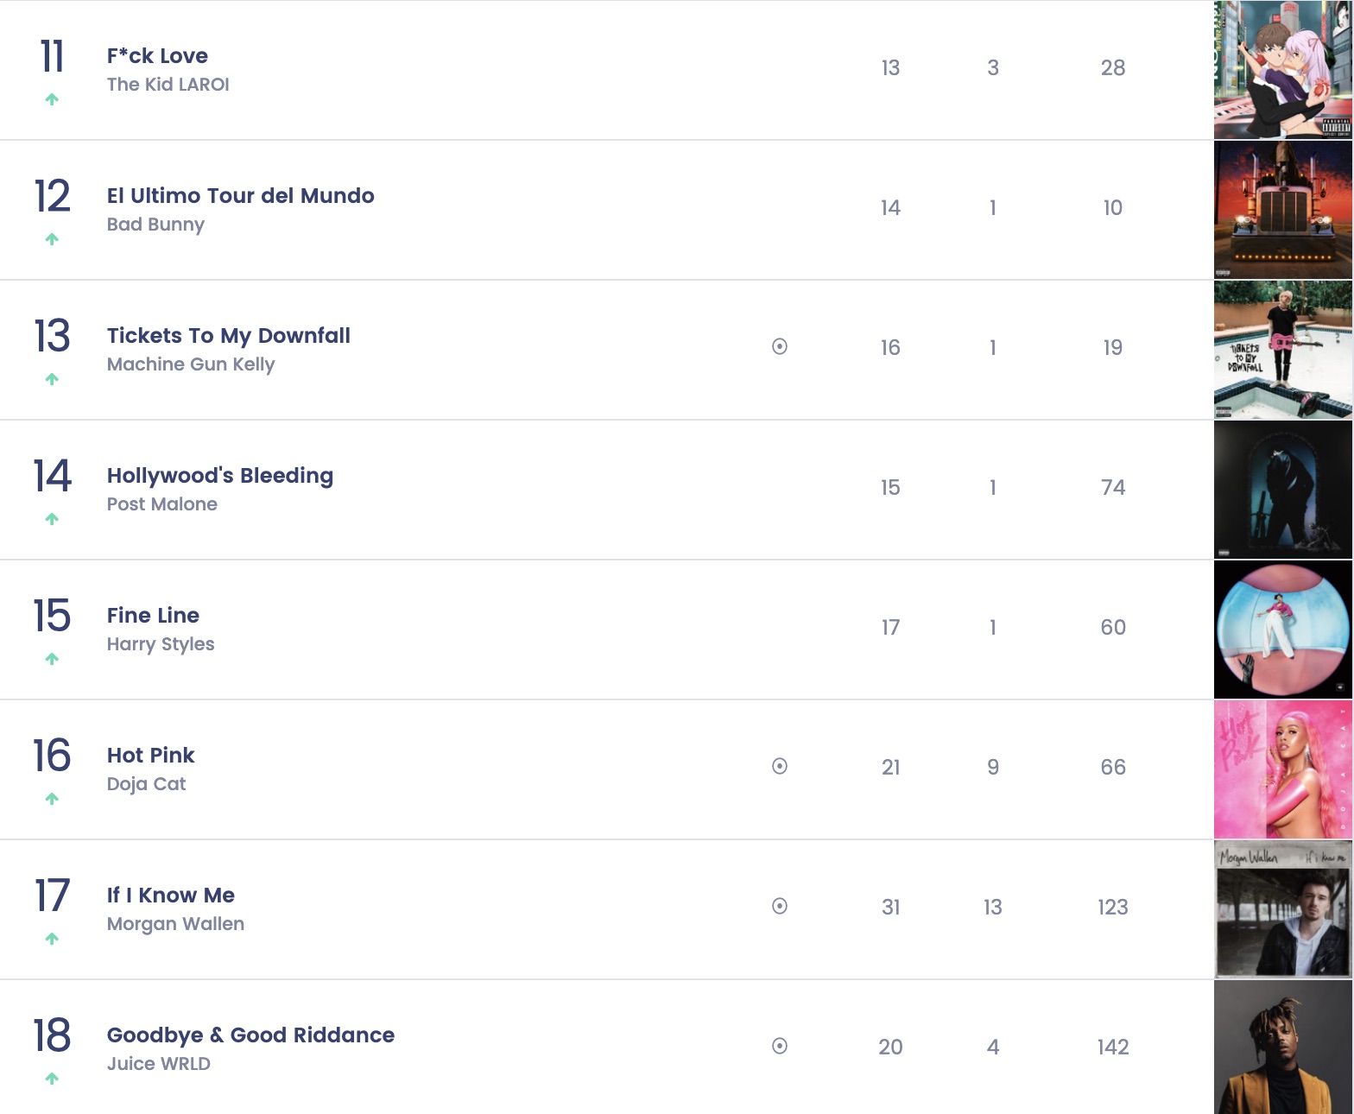1354x1114 pixels.
Task: Click the green up arrow under rank 18
Action: pos(52,1079)
